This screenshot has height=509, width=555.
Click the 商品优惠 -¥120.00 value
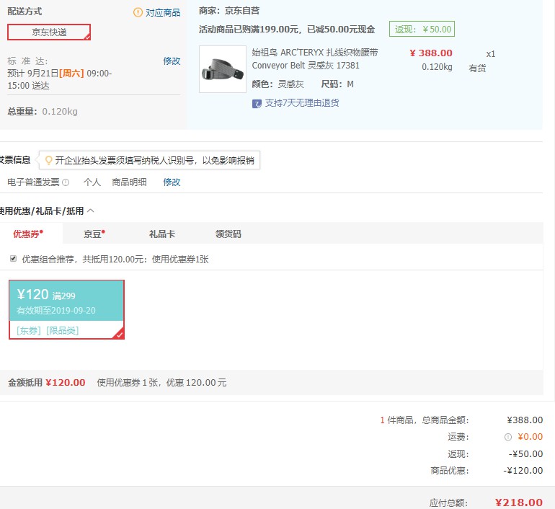tap(523, 470)
